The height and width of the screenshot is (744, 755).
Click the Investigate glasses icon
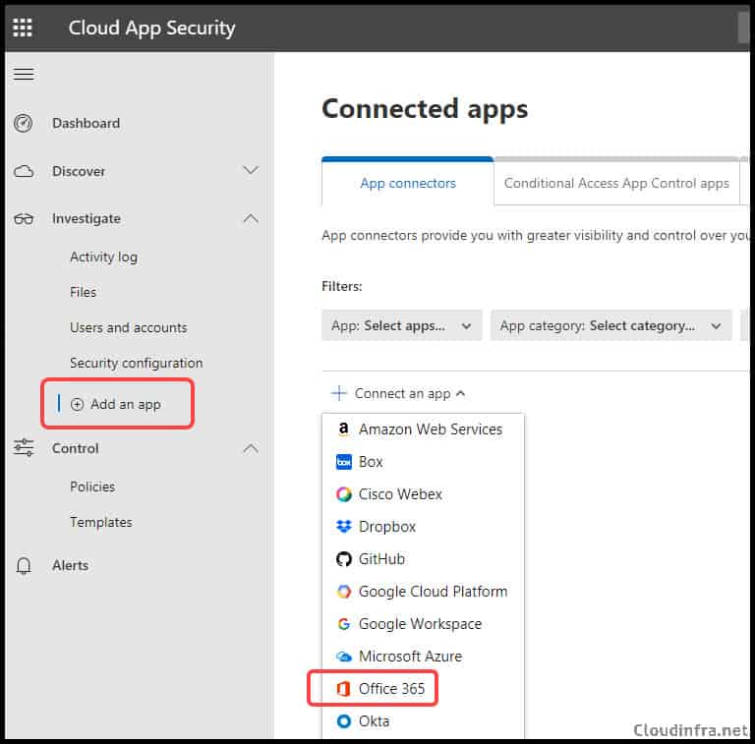[24, 219]
